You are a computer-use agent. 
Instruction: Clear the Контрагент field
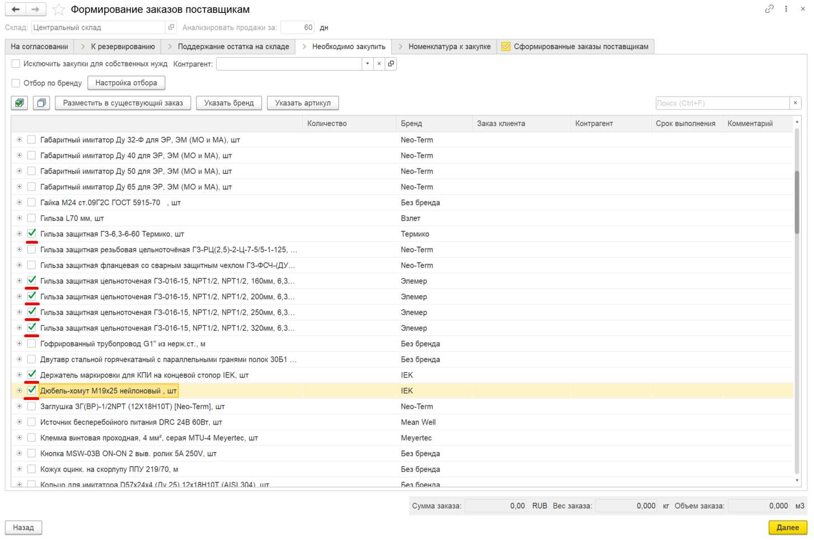(x=379, y=64)
